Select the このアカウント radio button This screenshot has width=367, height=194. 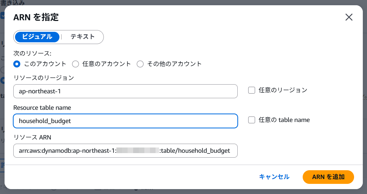16,64
